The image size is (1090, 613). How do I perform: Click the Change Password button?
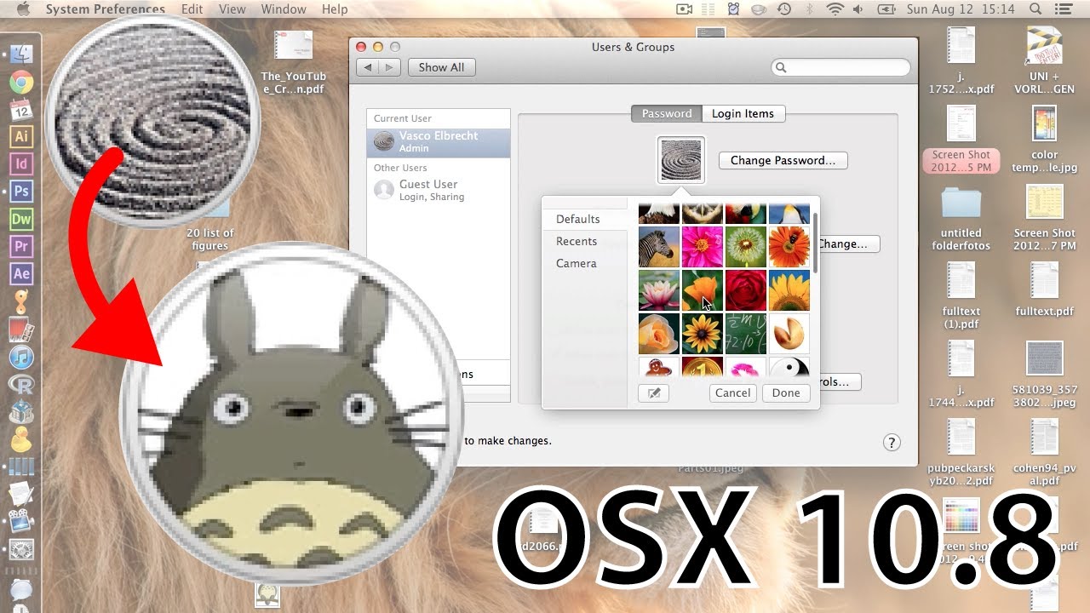(x=783, y=160)
